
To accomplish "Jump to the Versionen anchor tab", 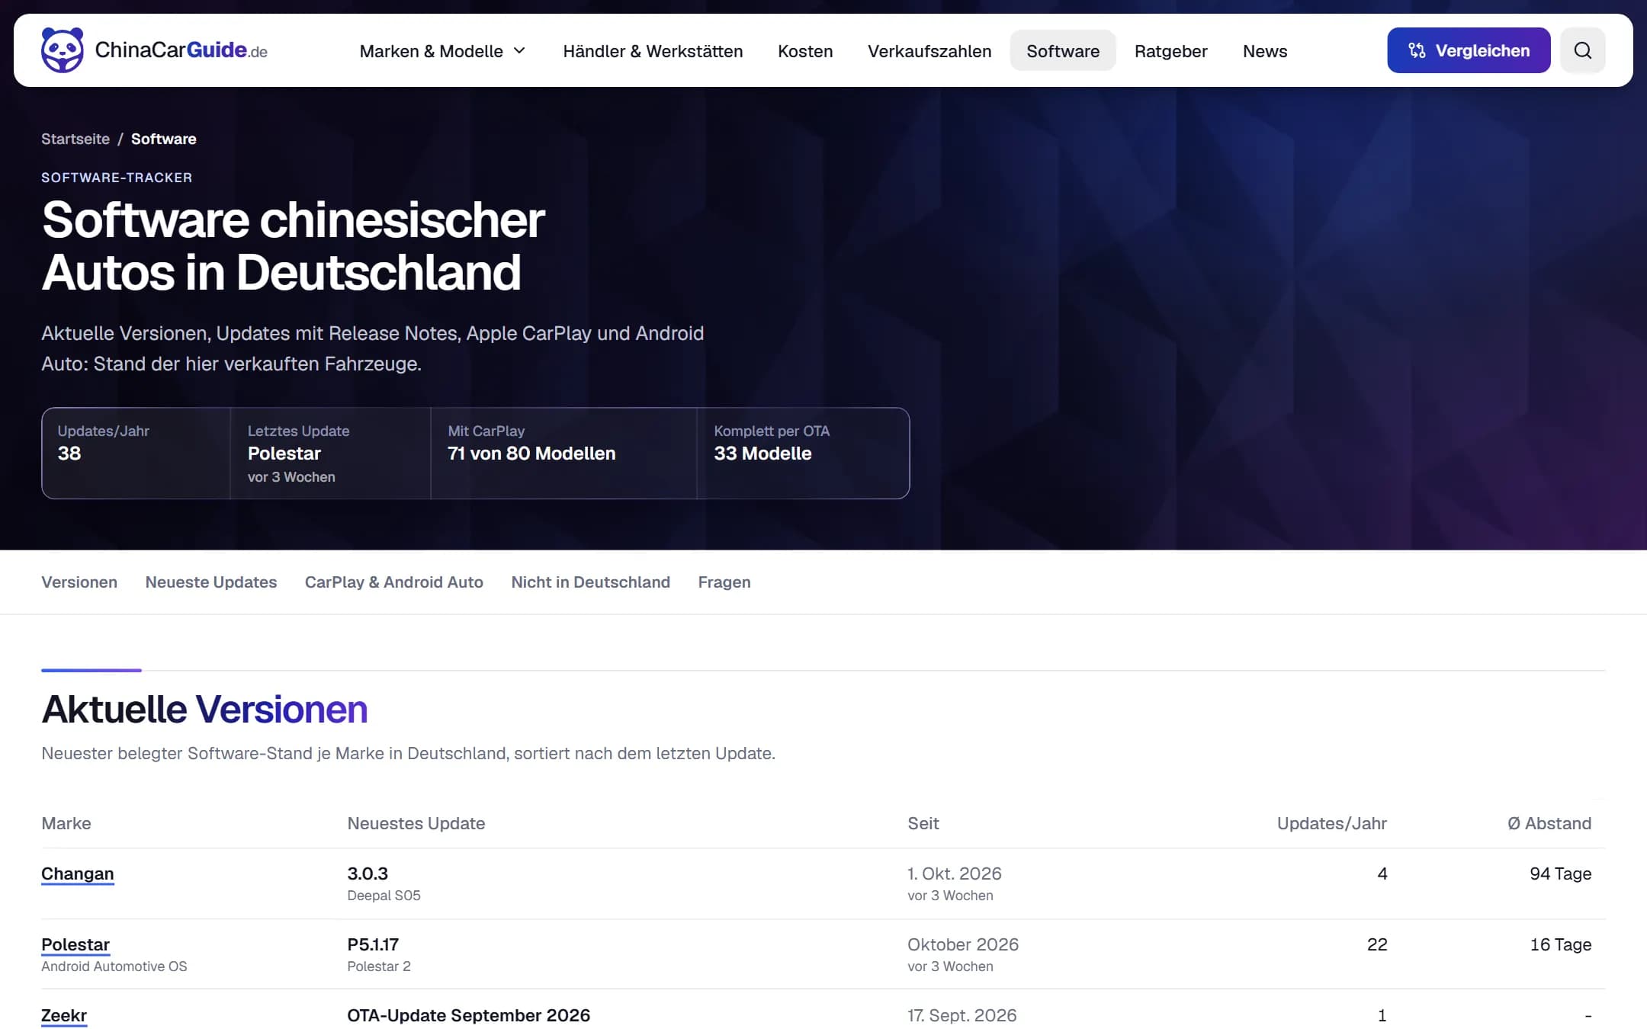I will pyautogui.click(x=79, y=582).
